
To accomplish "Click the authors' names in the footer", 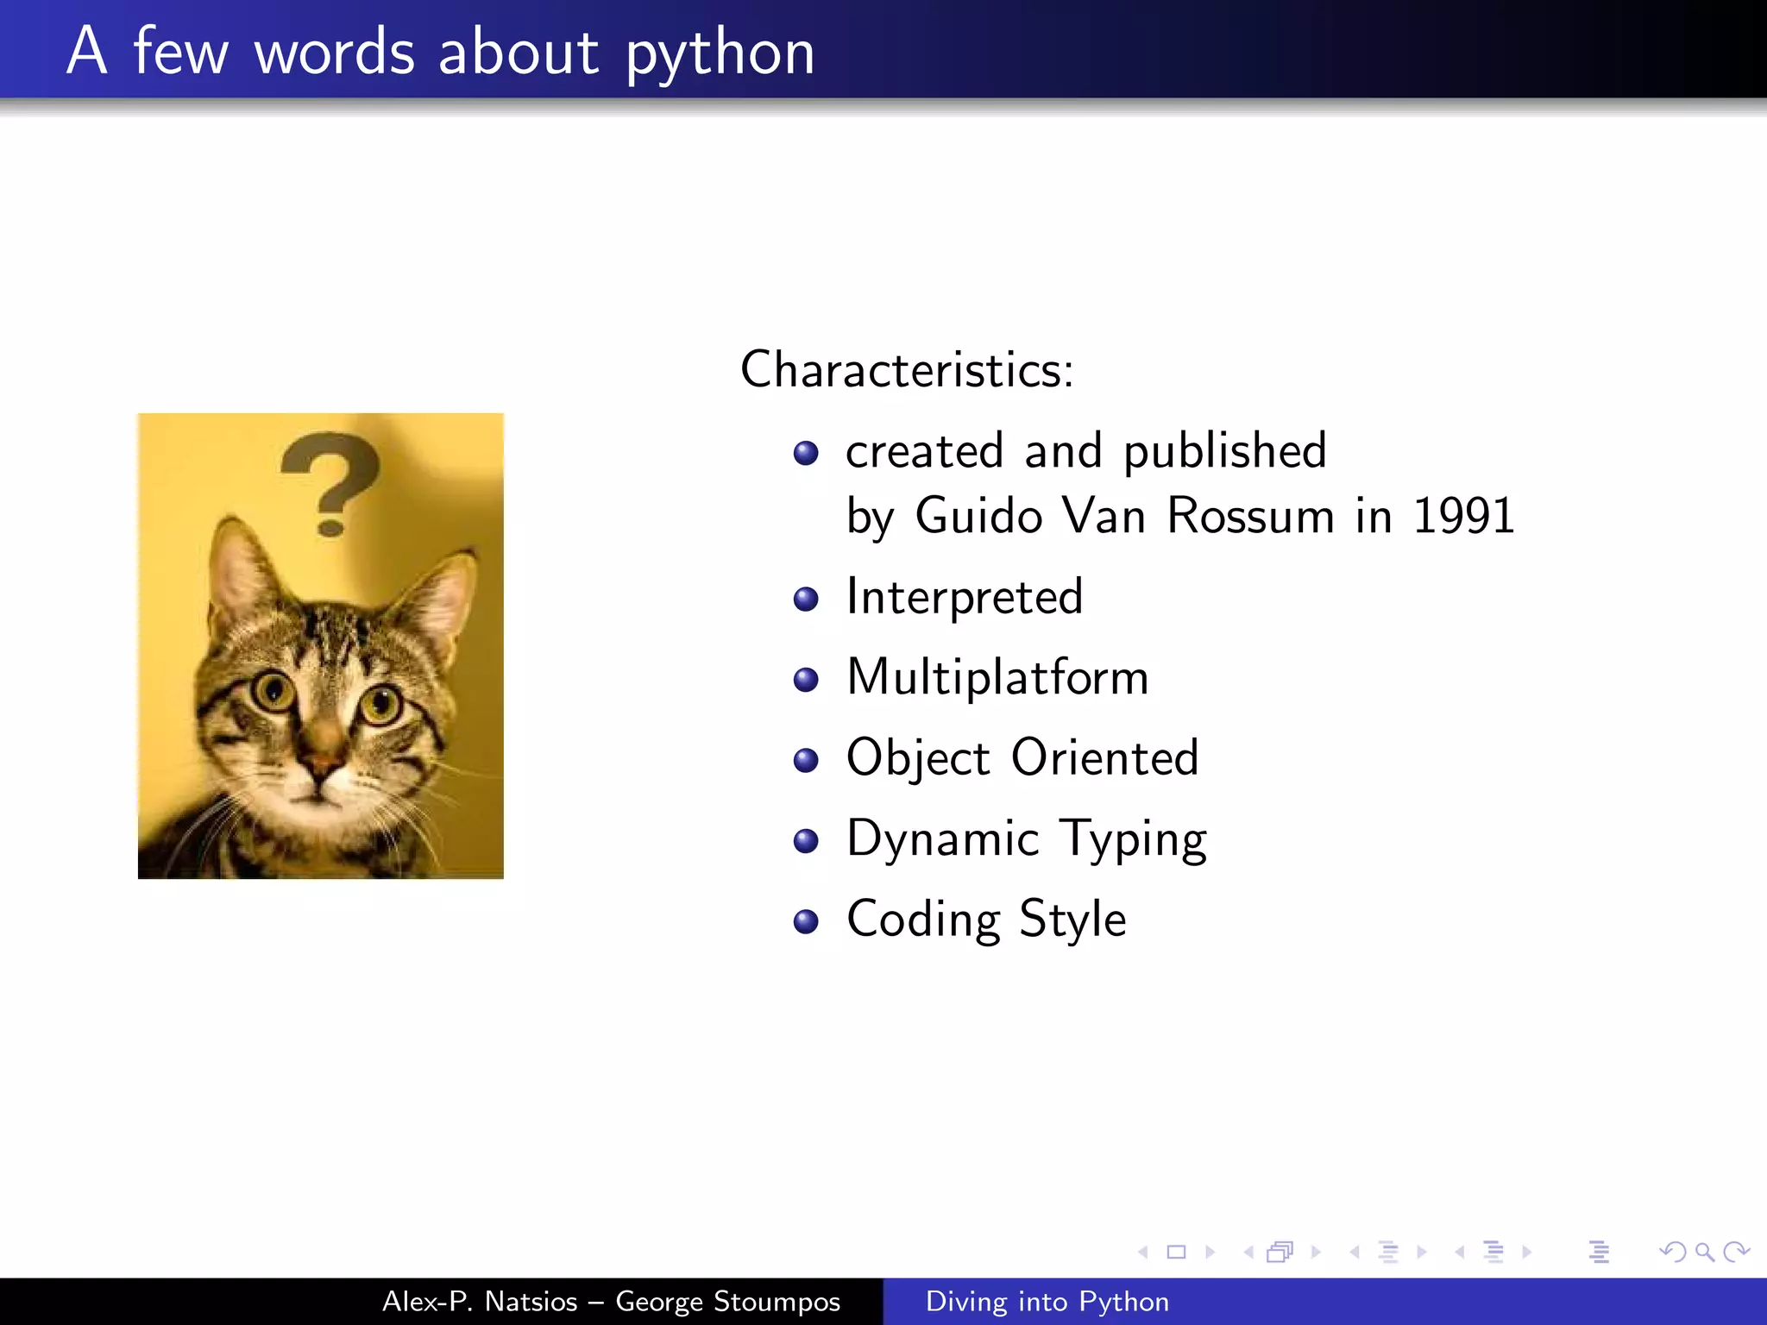I will coord(611,1301).
